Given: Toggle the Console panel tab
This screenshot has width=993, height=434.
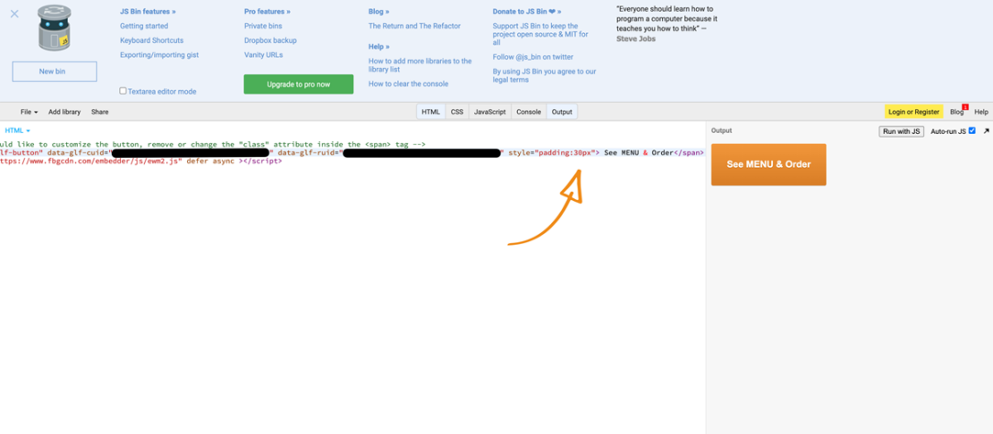Looking at the screenshot, I should (x=529, y=112).
